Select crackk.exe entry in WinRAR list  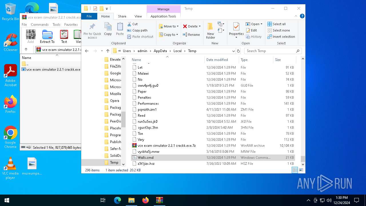51,70
